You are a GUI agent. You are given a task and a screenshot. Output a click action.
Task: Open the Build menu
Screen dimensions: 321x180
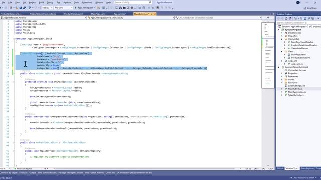click(41, 3)
